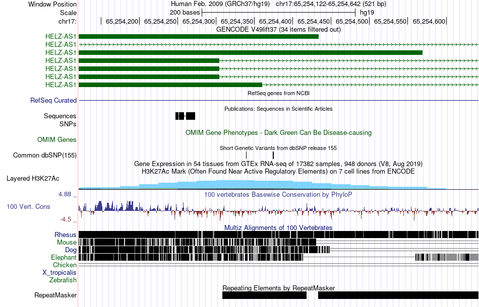The width and height of the screenshot is (479, 307).
Task: Click the GTEx Gene Expression track title
Action: point(278,164)
